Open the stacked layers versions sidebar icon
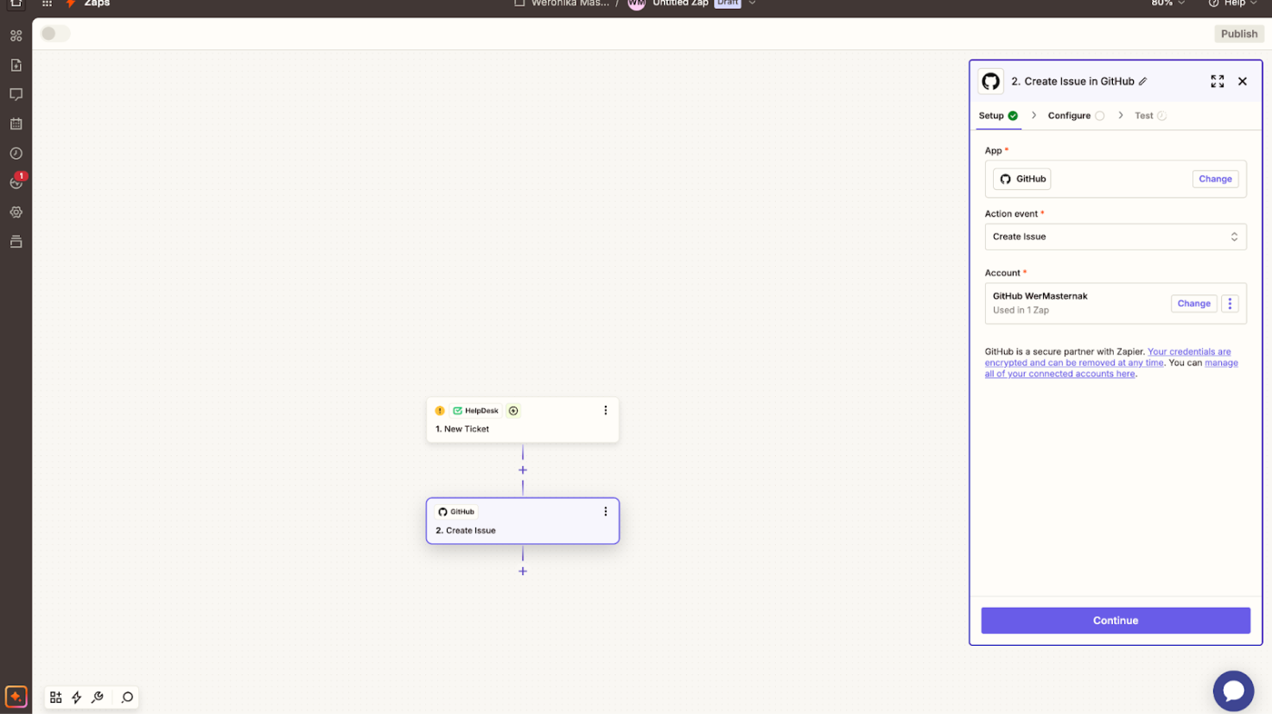 (x=16, y=241)
